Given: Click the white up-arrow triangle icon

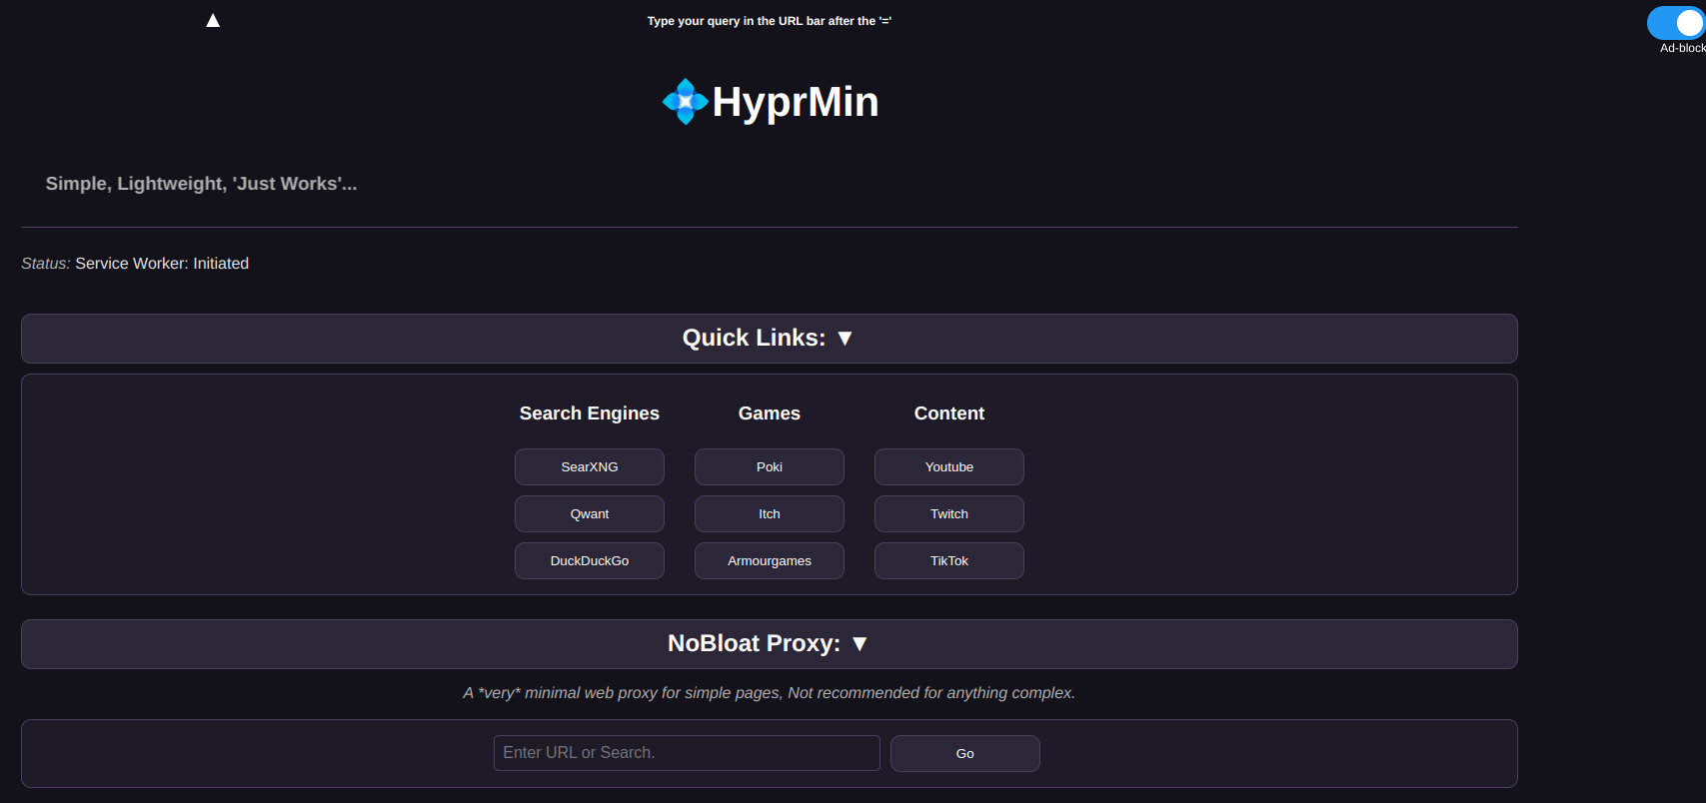Looking at the screenshot, I should 213,21.
